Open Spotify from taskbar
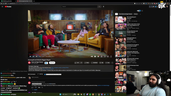Screen dimensions: 171x96 click(90, 94)
